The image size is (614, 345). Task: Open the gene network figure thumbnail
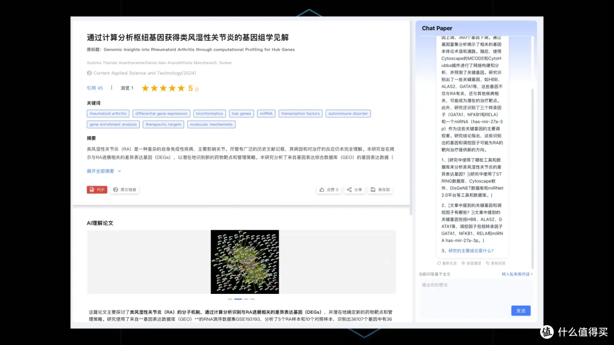pos(244,262)
